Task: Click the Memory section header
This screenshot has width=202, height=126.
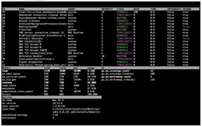Action: (6, 68)
